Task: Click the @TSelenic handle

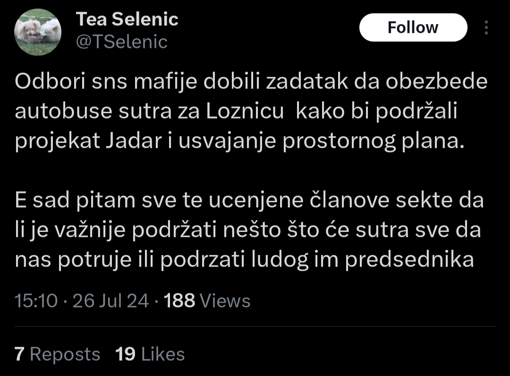Action: pyautogui.click(x=122, y=42)
